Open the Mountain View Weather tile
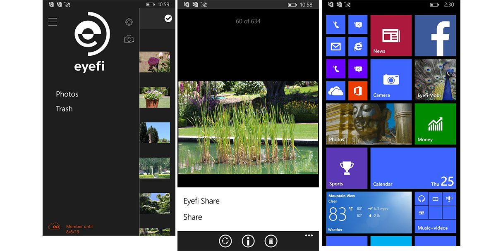This screenshot has height=251, width=503. click(x=369, y=213)
